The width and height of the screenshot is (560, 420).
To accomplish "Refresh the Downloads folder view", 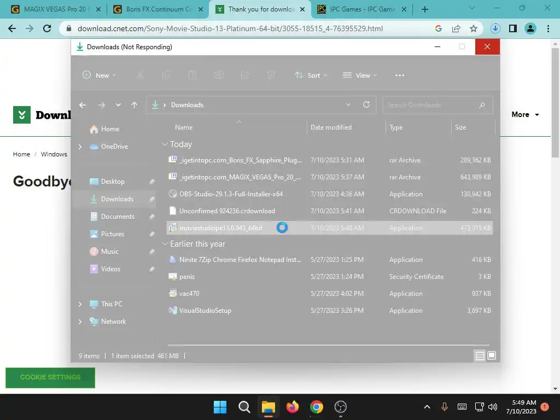I will click(x=366, y=104).
